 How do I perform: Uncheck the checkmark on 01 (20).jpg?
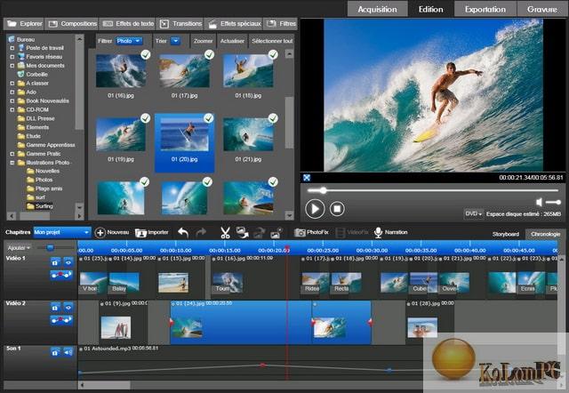tap(209, 118)
